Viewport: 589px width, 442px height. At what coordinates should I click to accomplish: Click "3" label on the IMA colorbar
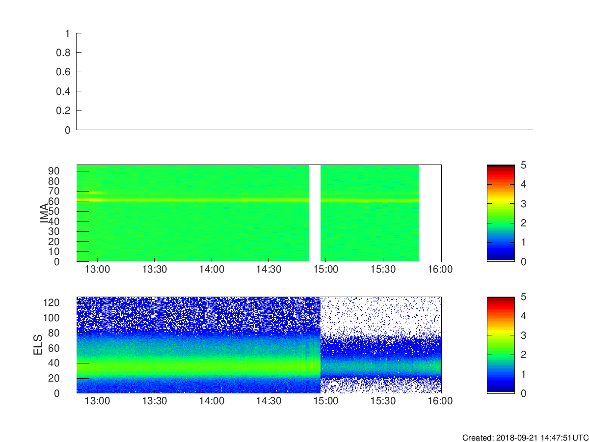point(523,203)
